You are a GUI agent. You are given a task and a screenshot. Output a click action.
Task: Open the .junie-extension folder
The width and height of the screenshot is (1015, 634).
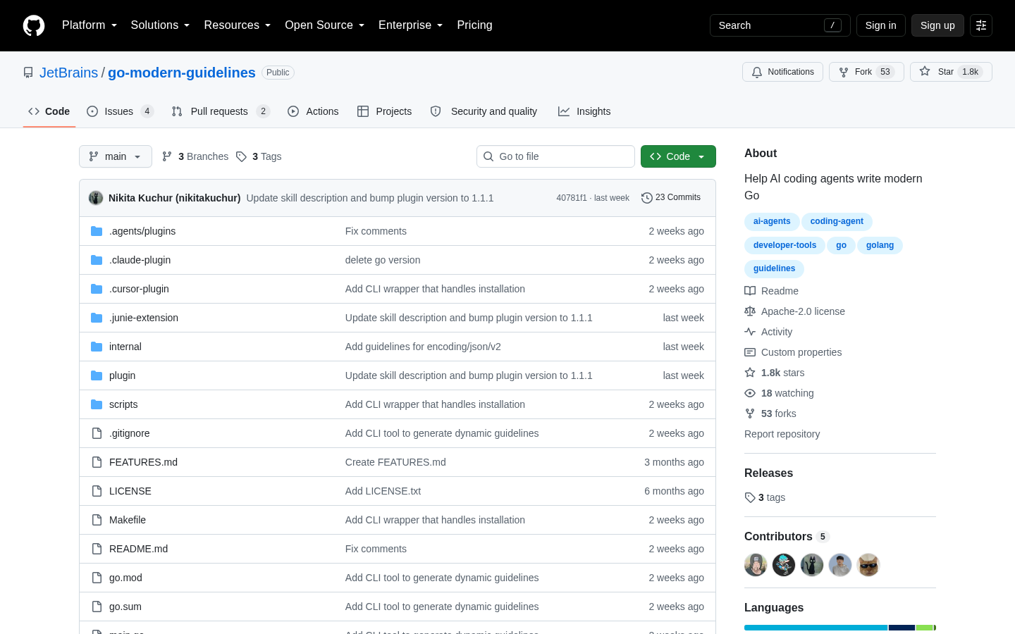(144, 318)
